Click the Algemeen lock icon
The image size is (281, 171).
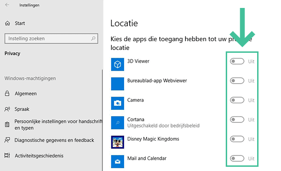pyautogui.click(x=7, y=93)
